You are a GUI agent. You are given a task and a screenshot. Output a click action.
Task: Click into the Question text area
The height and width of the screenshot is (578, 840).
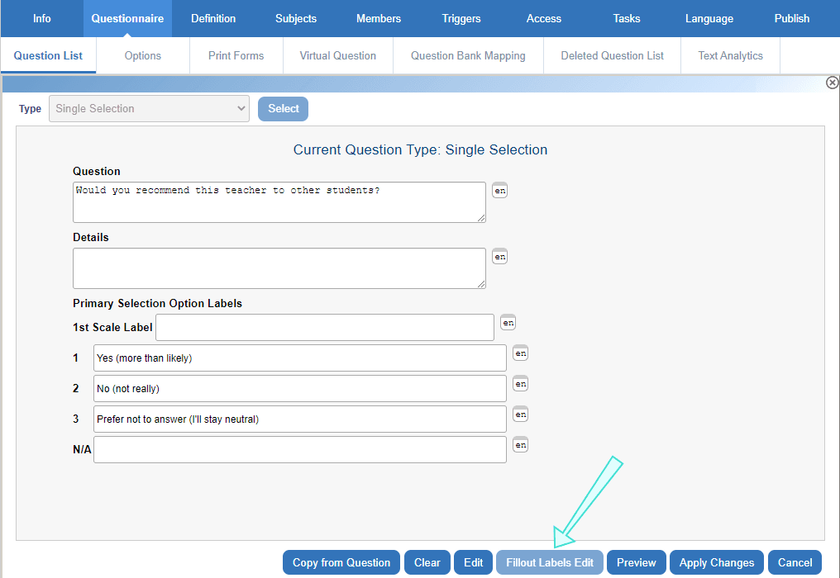point(279,202)
